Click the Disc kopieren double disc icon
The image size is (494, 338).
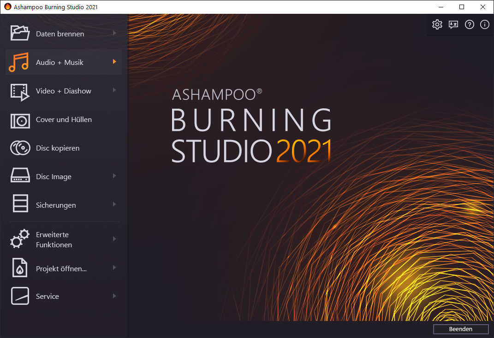tap(20, 148)
